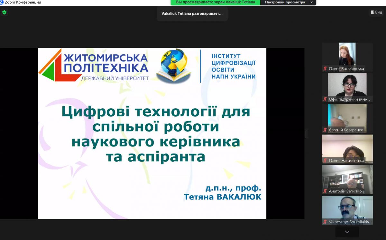
Task: Click muted mic icon next to Volodymyr Shumliakiv
Action: [x=326, y=222]
